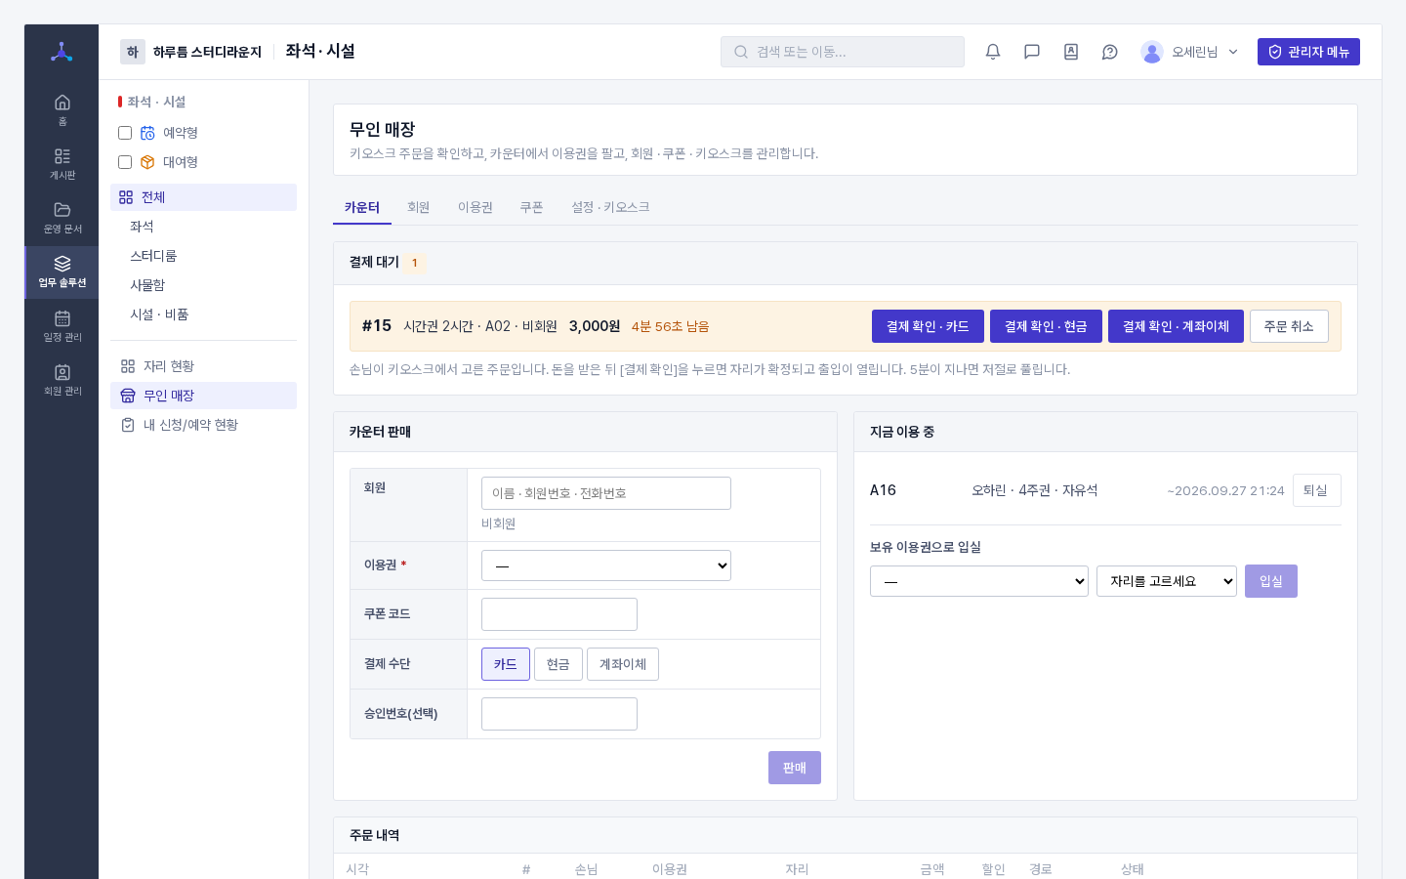The height and width of the screenshot is (879, 1406).
Task: Click 결제 확인 · 카드 button
Action: click(x=928, y=326)
